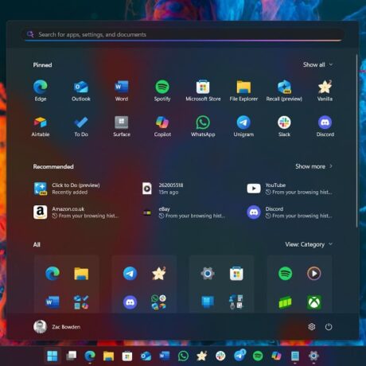Image resolution: width=366 pixels, height=366 pixels.
Task: Launch the pinned Copilot app
Action: [162, 127]
